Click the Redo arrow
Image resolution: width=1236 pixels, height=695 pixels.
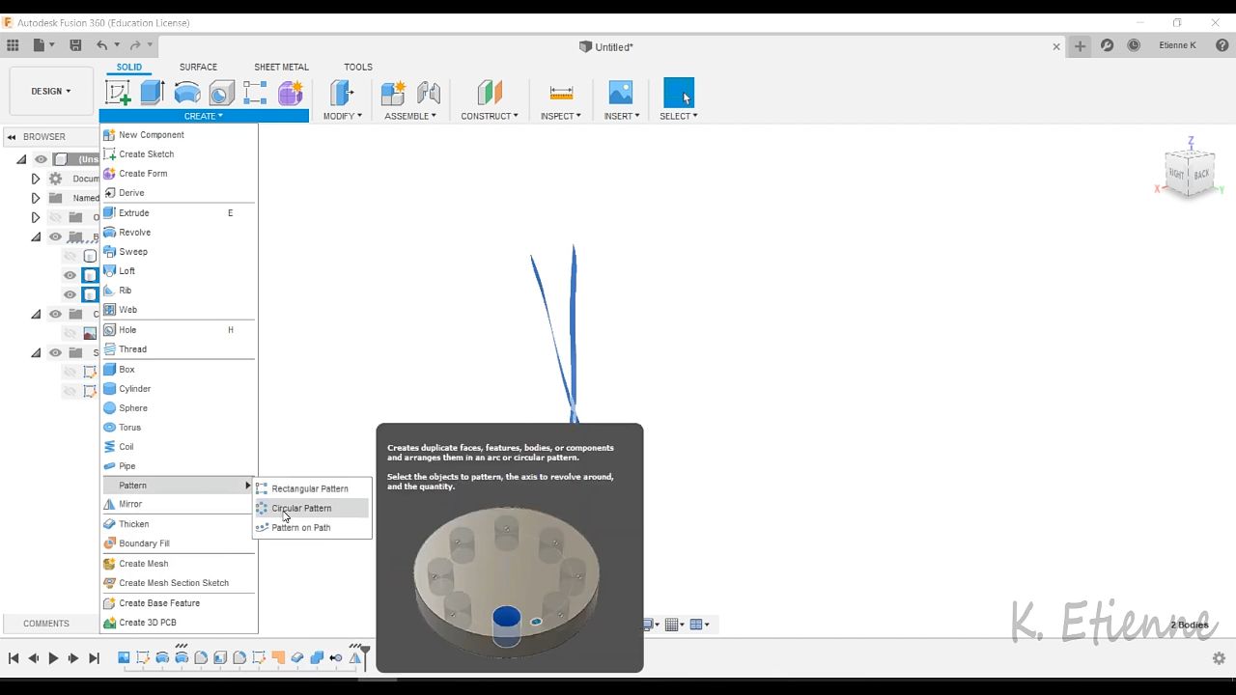(x=135, y=45)
